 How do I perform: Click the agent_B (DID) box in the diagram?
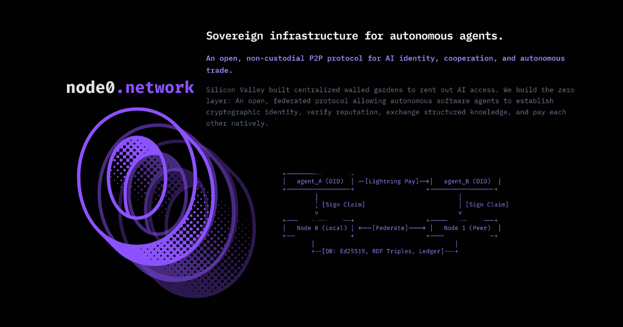pyautogui.click(x=464, y=182)
